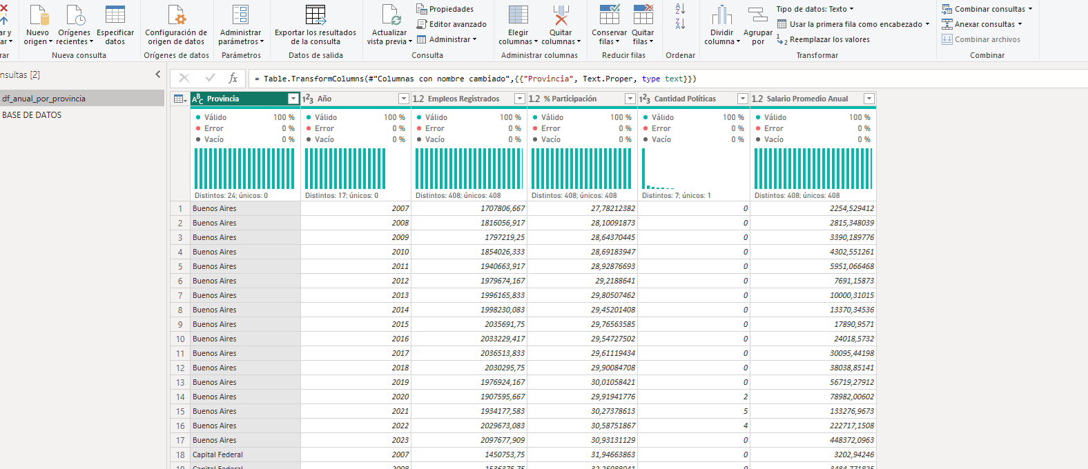Click Quitar columnas icon
Image resolution: width=1088 pixels, height=469 pixels.
pyautogui.click(x=561, y=15)
